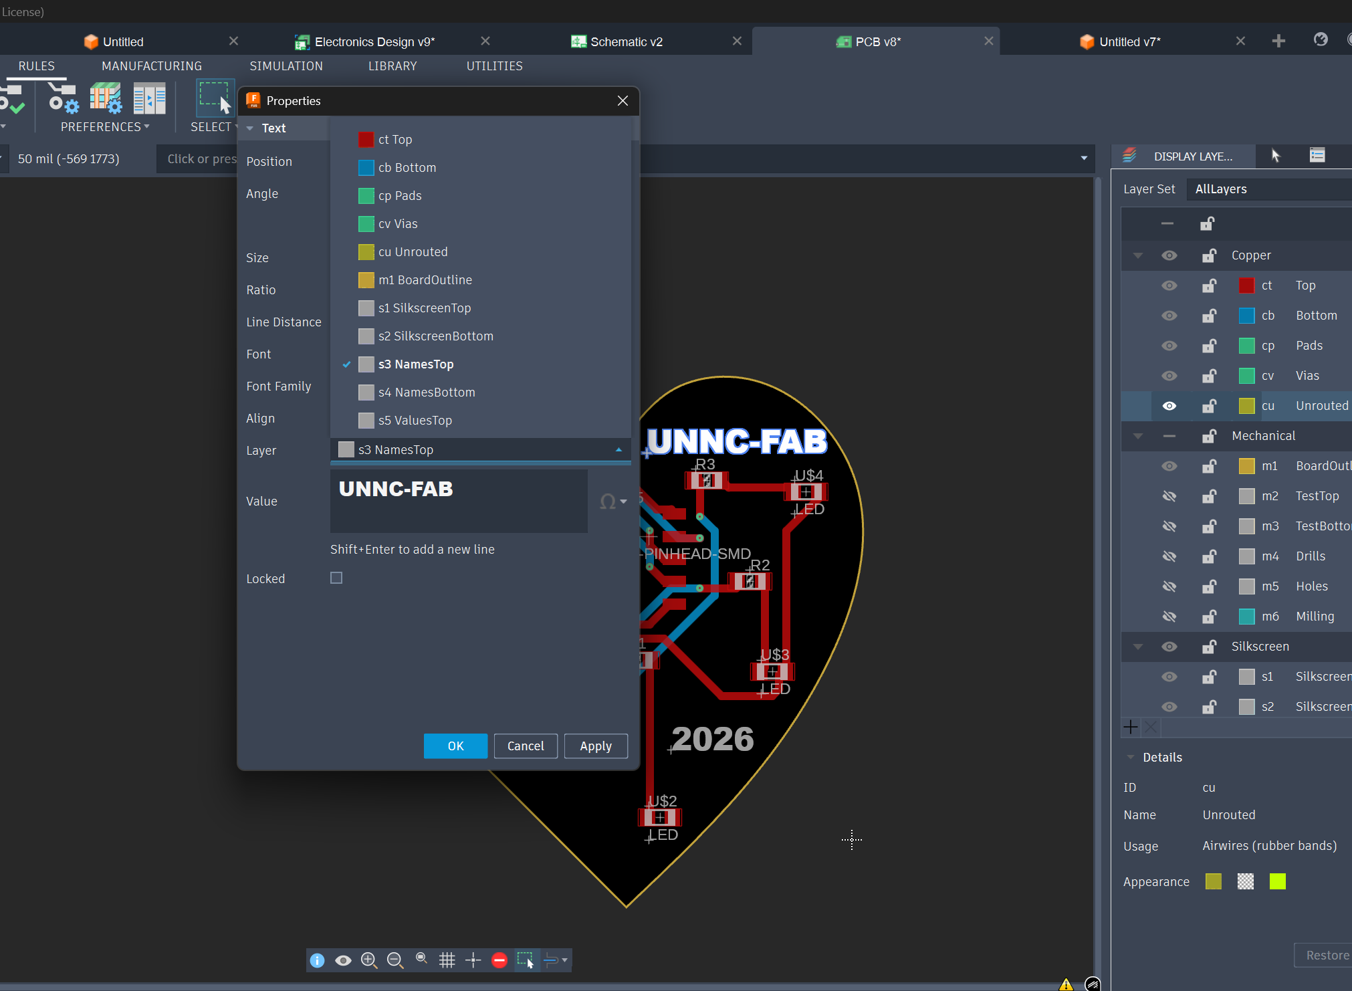Show the m4 Drills layer
Screen dimensions: 1352x991
1169,556
